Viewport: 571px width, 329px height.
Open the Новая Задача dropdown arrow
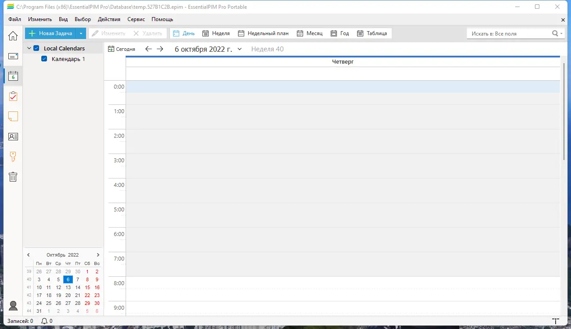point(81,33)
